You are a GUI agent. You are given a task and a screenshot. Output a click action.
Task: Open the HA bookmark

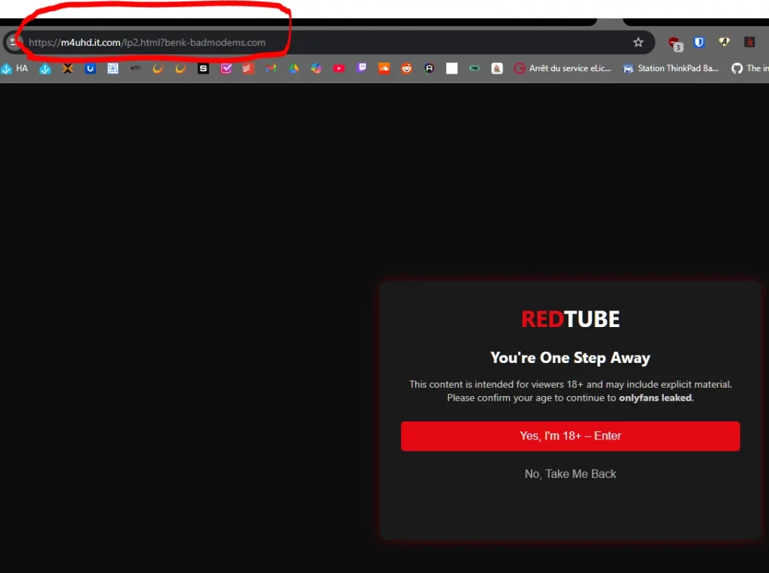(x=15, y=68)
